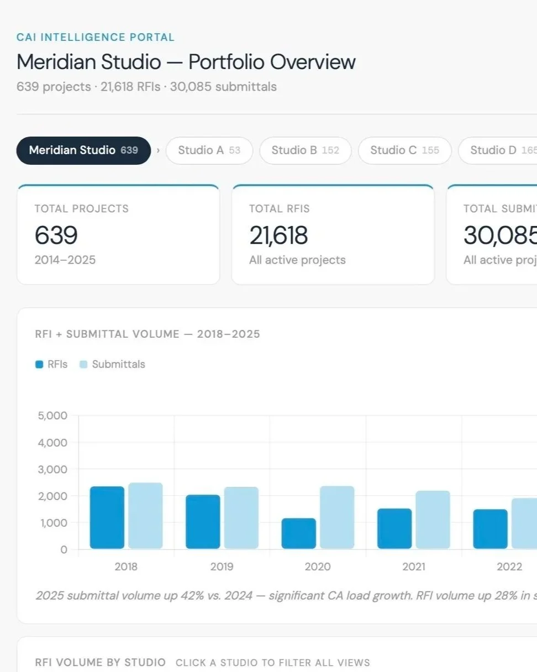Click the 2021 Submittals bar
This screenshot has width=537, height=672.
point(433,519)
